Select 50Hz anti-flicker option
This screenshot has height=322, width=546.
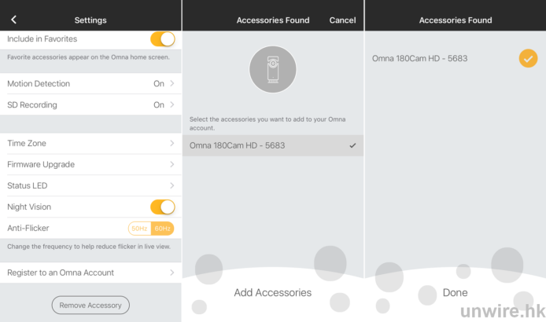tap(139, 229)
